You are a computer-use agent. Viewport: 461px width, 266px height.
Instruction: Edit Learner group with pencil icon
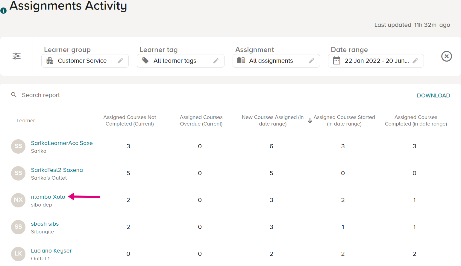120,61
